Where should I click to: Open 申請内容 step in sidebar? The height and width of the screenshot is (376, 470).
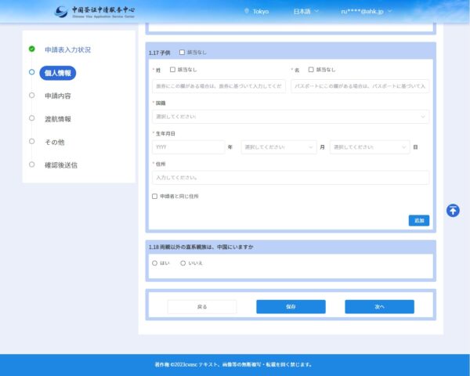(58, 96)
